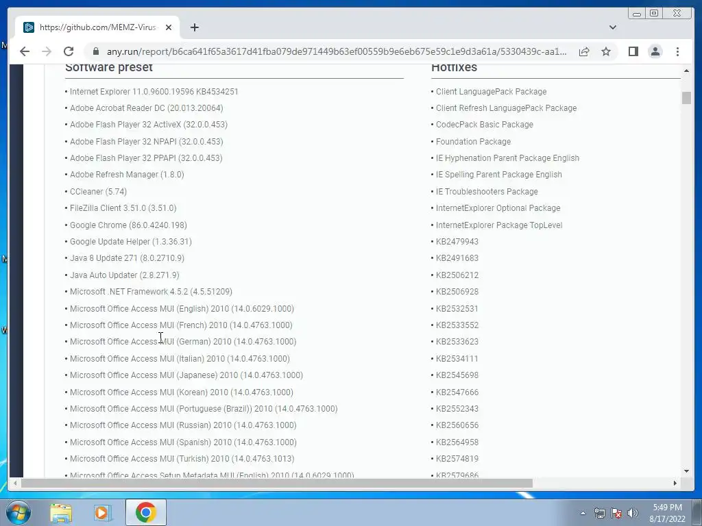Open the network status tray icon

[599, 513]
